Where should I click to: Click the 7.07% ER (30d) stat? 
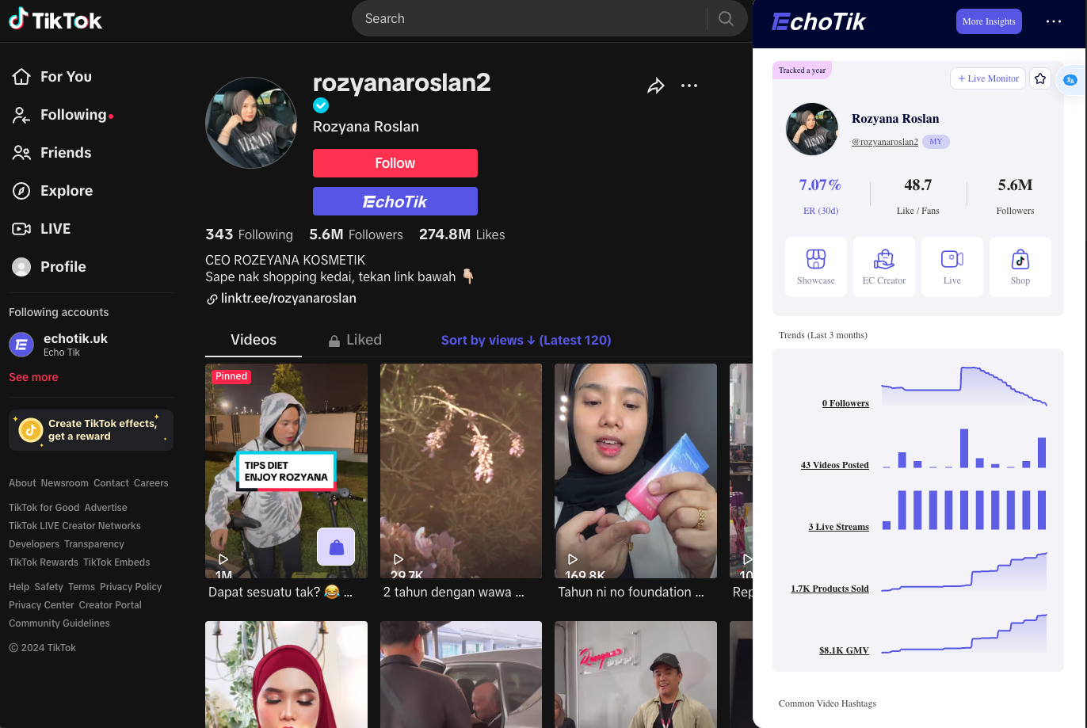pos(820,195)
